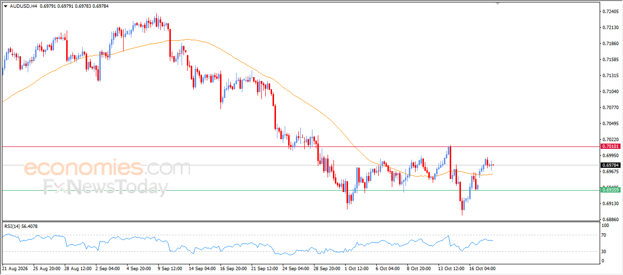Click the 13 Oct 12:00 time label
The width and height of the screenshot is (623, 275).
(x=452, y=268)
